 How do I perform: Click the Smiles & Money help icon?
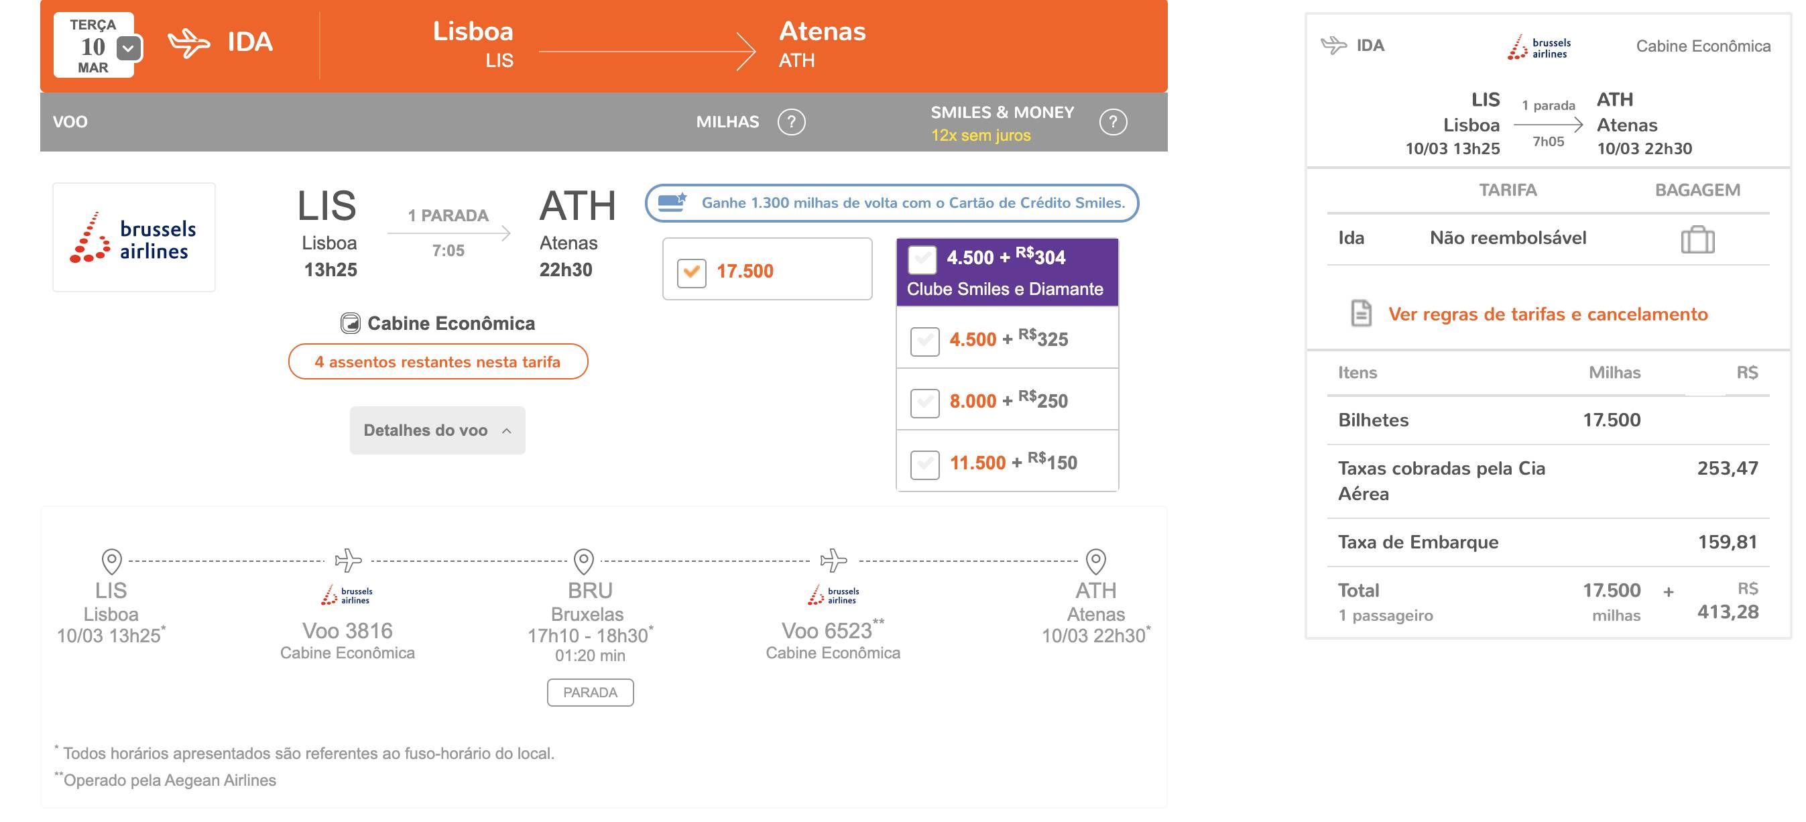(x=1113, y=122)
